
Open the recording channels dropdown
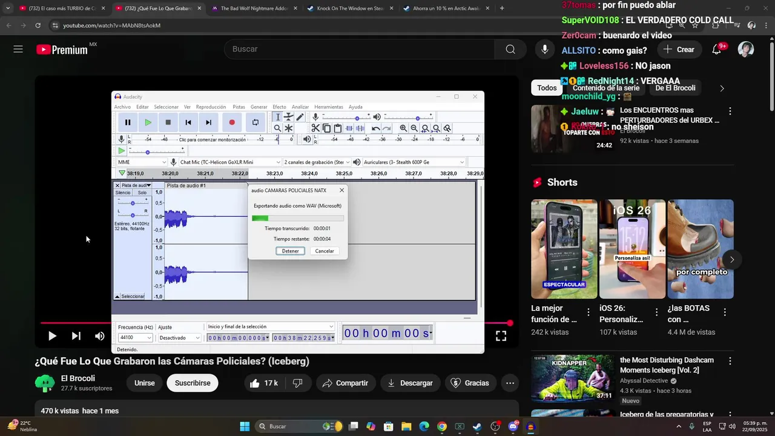point(317,162)
